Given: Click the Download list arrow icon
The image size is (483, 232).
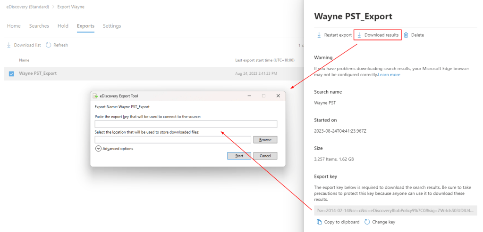Looking at the screenshot, I should coord(9,45).
